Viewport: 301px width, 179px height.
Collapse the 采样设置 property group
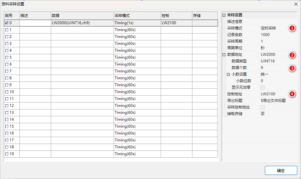[224, 15]
